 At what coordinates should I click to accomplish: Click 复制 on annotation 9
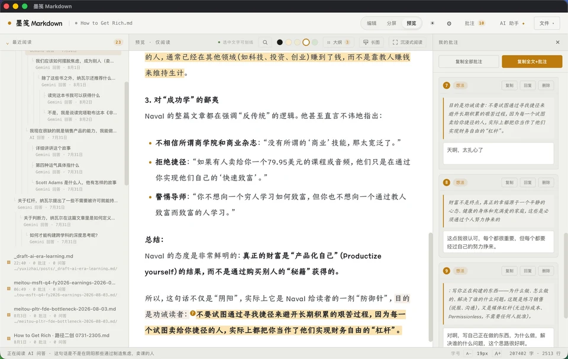click(x=509, y=271)
